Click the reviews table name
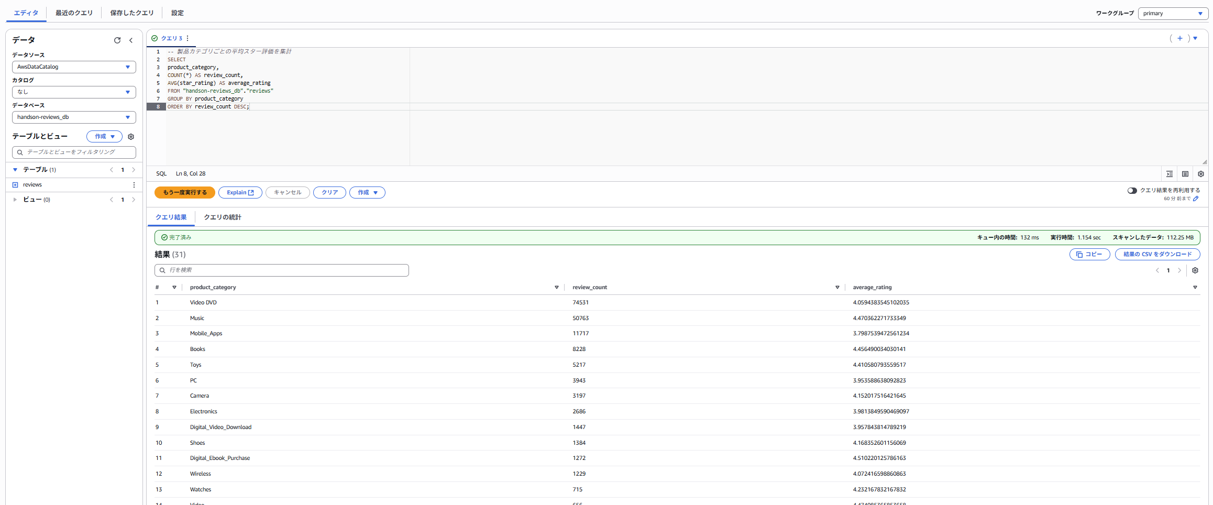 pyautogui.click(x=32, y=185)
